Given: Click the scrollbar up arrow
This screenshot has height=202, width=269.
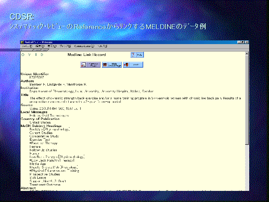Looking at the screenshot, I should click(247, 54).
